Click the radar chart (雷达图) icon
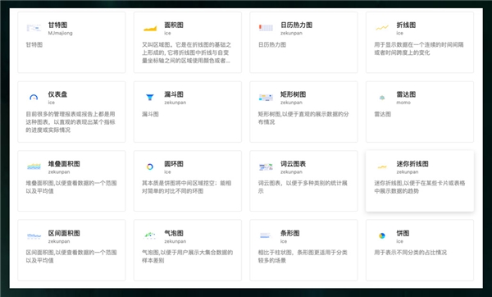492x297 pixels. 382,98
